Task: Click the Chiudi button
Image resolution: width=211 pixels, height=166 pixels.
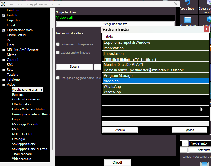Action: [x=117, y=162]
